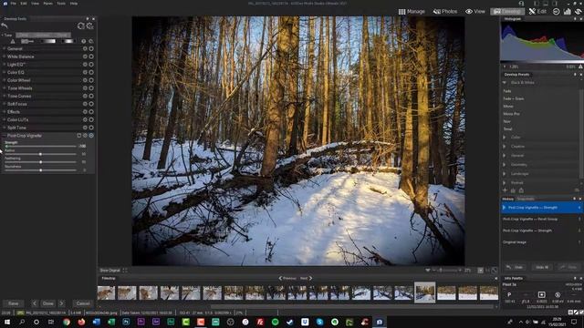Click the undo arrow in Develop Tools
584x328 pixels.
coord(5,26)
